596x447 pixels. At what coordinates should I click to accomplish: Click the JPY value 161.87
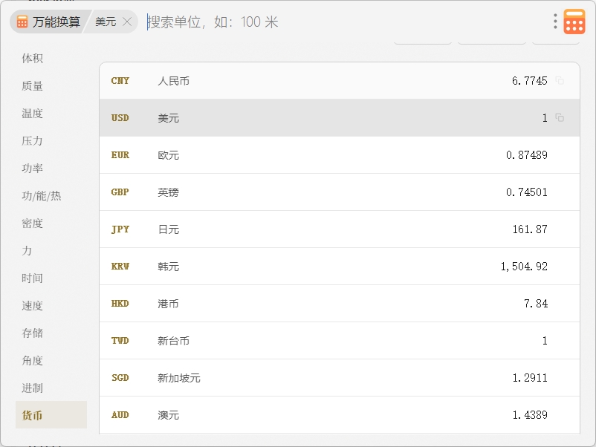530,229
